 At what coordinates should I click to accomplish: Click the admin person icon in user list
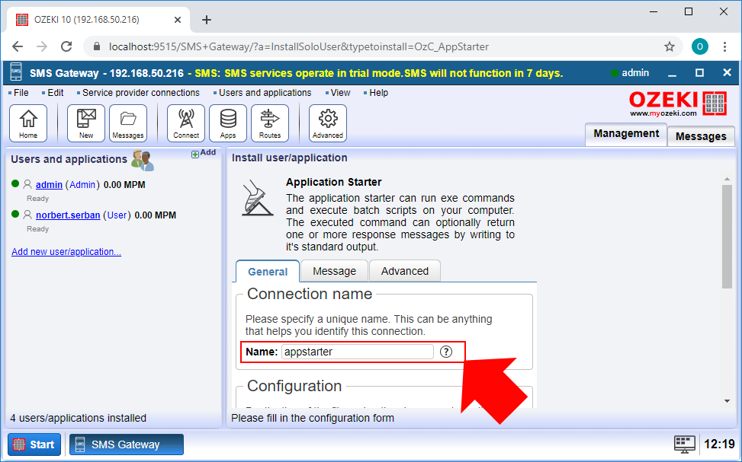point(28,184)
